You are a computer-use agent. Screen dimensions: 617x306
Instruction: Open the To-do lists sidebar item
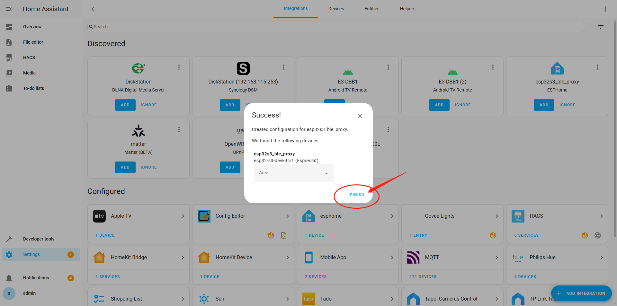click(x=33, y=88)
